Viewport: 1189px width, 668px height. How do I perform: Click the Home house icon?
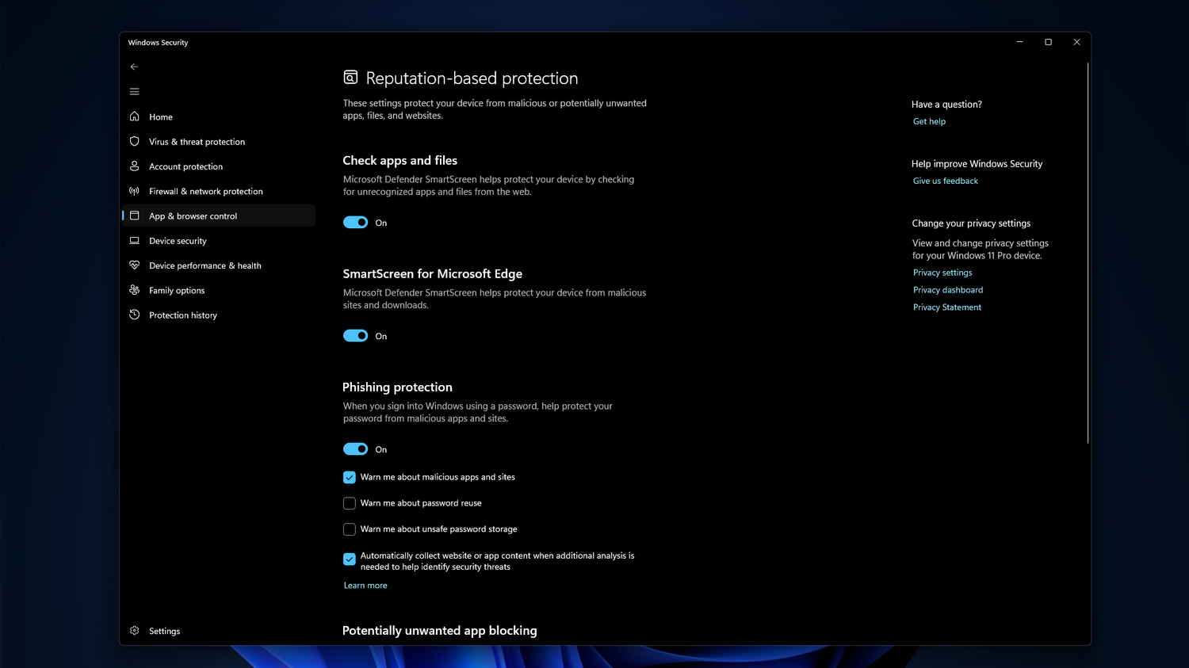coord(134,116)
